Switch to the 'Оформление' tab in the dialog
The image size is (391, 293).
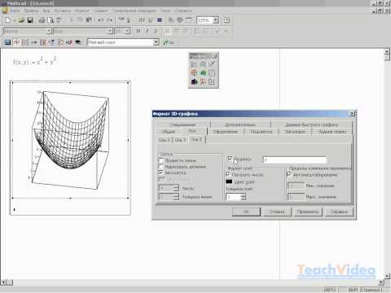pos(226,132)
